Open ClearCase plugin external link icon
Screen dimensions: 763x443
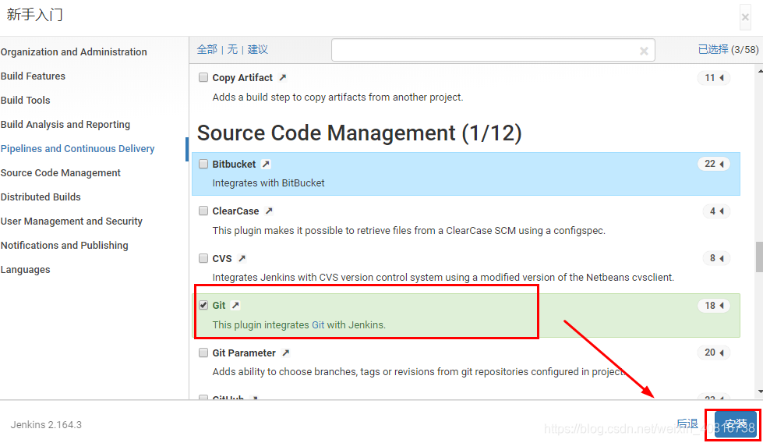269,211
